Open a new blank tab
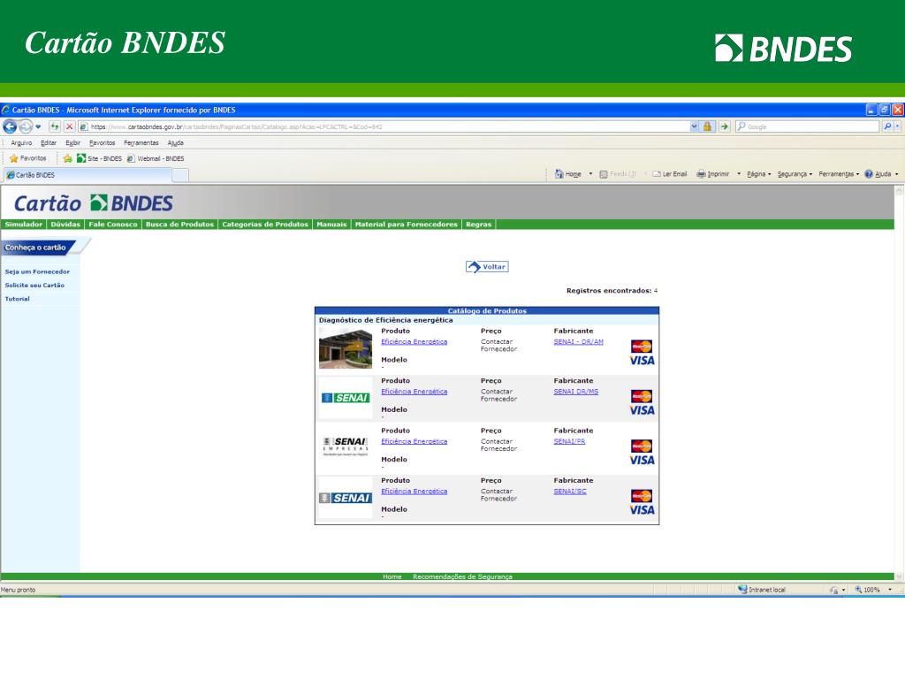This screenshot has width=905, height=679. pyautogui.click(x=180, y=176)
